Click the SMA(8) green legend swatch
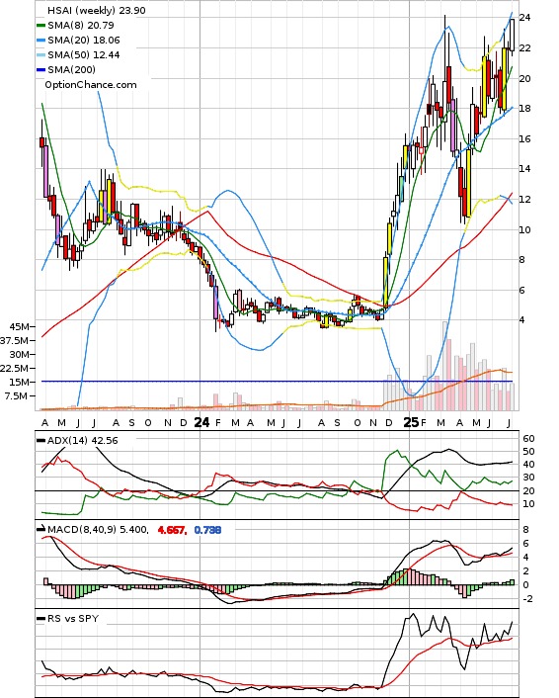 coord(40,26)
